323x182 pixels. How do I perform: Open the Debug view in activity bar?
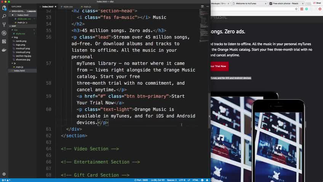[4, 33]
